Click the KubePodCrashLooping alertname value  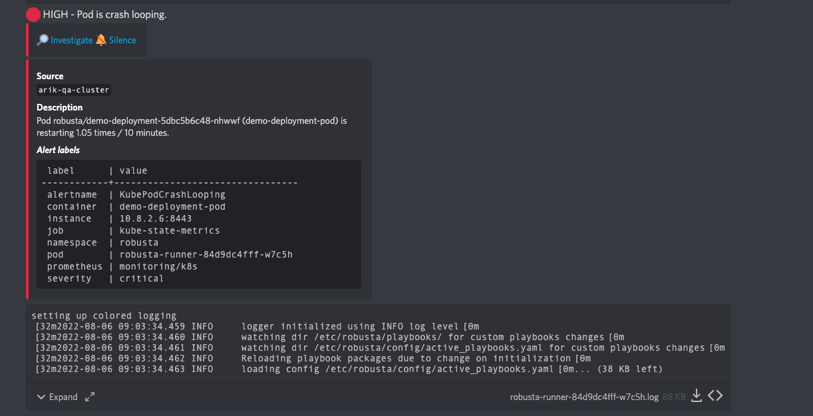(x=172, y=195)
